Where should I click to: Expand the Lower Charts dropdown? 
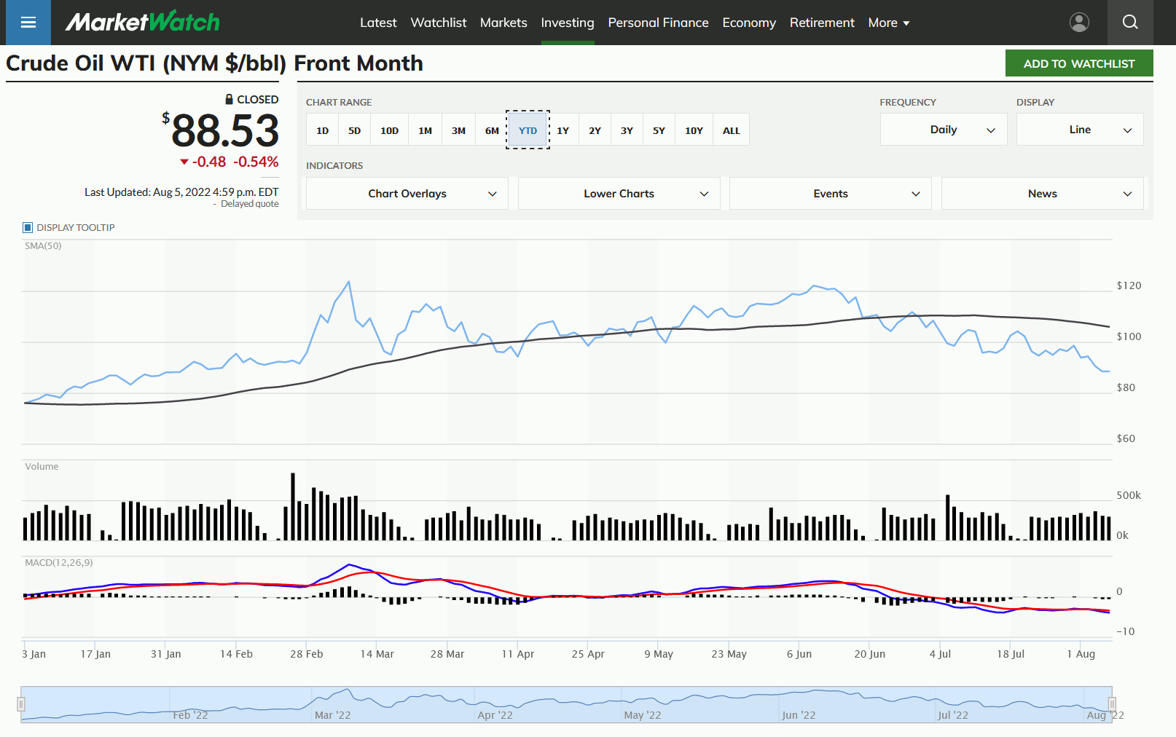pos(619,194)
